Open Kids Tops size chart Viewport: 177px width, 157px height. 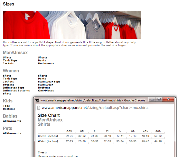point(6,106)
